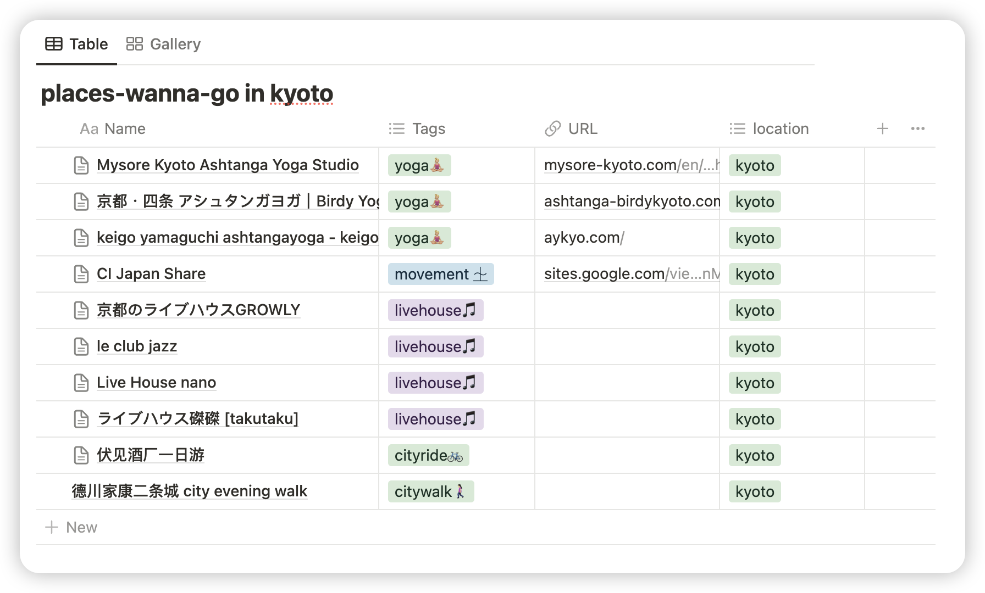The height and width of the screenshot is (593, 985).
Task: Click kyoto location in le club jazz row
Action: [x=755, y=346]
